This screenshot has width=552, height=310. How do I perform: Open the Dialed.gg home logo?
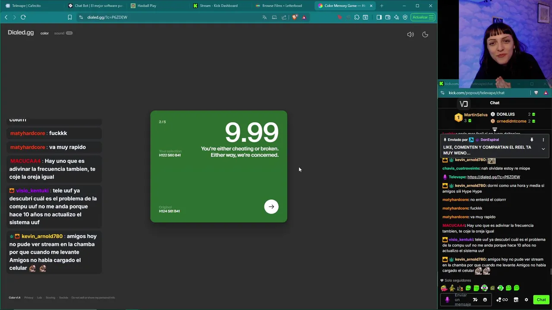[21, 33]
